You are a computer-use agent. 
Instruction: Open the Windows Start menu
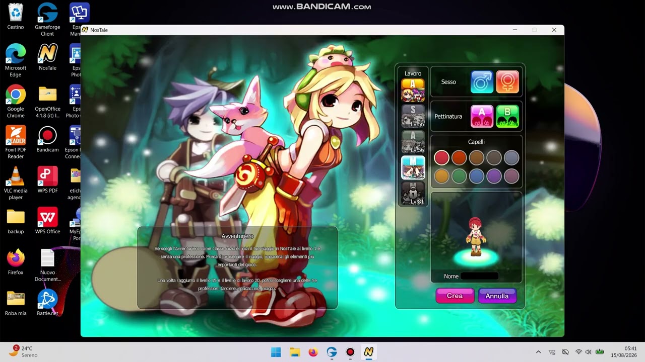point(276,352)
